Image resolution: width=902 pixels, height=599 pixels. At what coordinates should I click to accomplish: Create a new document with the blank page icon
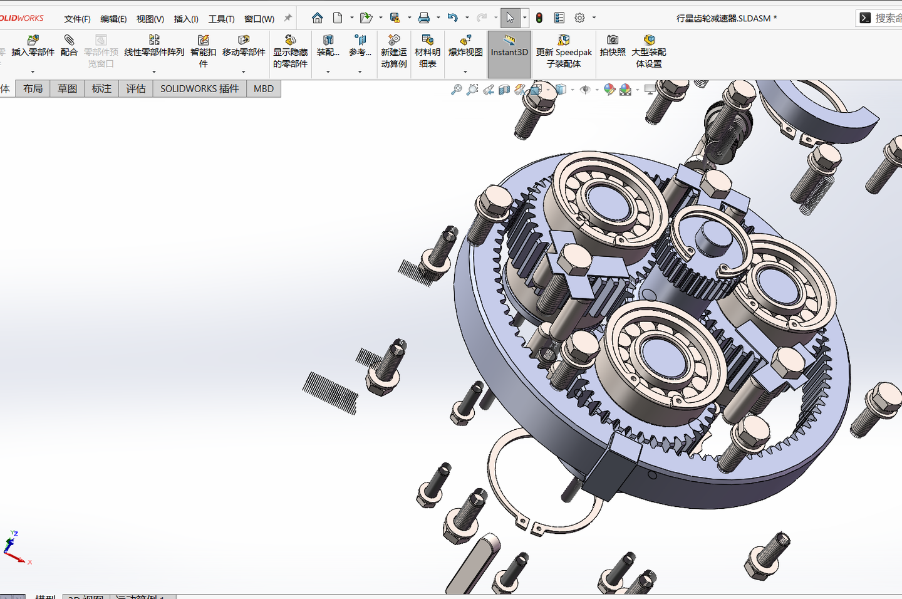click(x=338, y=18)
